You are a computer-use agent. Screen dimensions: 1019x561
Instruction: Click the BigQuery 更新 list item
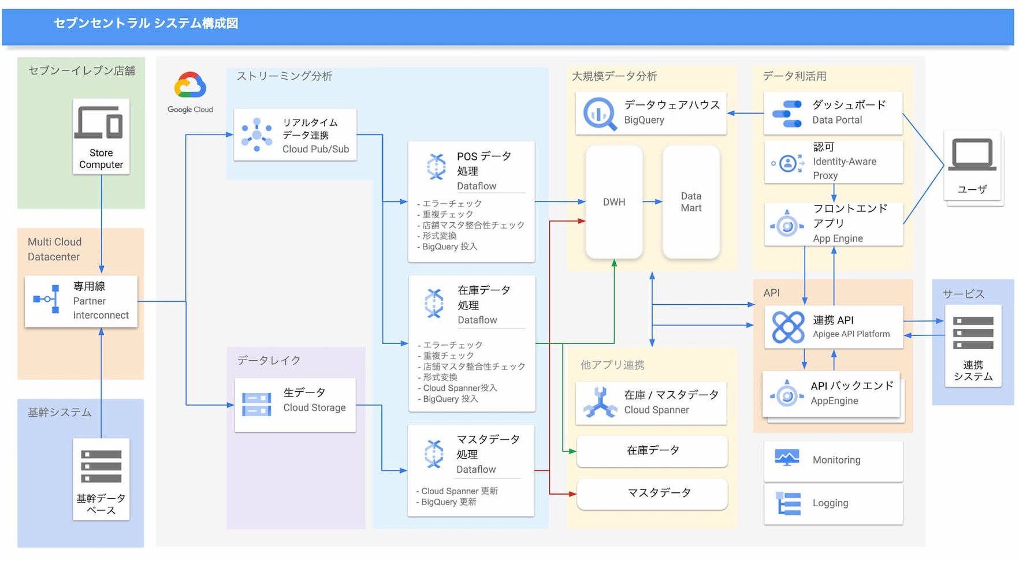447,502
